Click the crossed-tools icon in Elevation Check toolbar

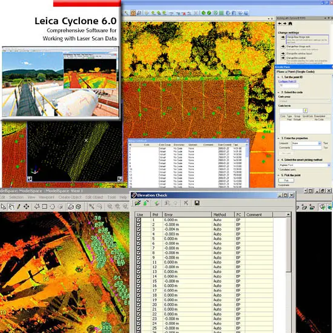coord(186,203)
